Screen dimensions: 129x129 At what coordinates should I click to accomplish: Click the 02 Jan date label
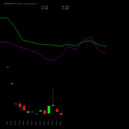pos(40,123)
